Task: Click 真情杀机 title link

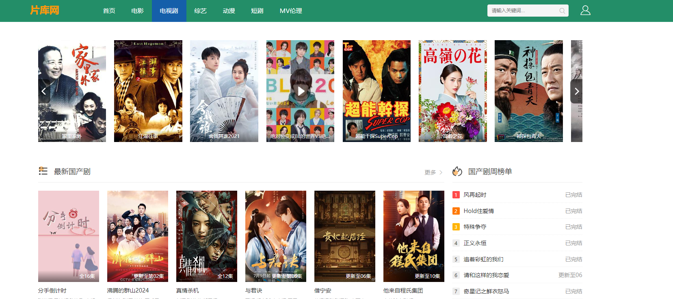Action: pos(188,290)
